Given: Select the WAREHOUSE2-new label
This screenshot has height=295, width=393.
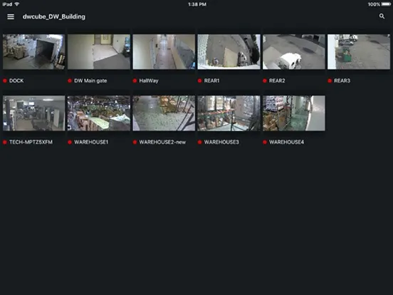Looking at the screenshot, I should coord(162,143).
